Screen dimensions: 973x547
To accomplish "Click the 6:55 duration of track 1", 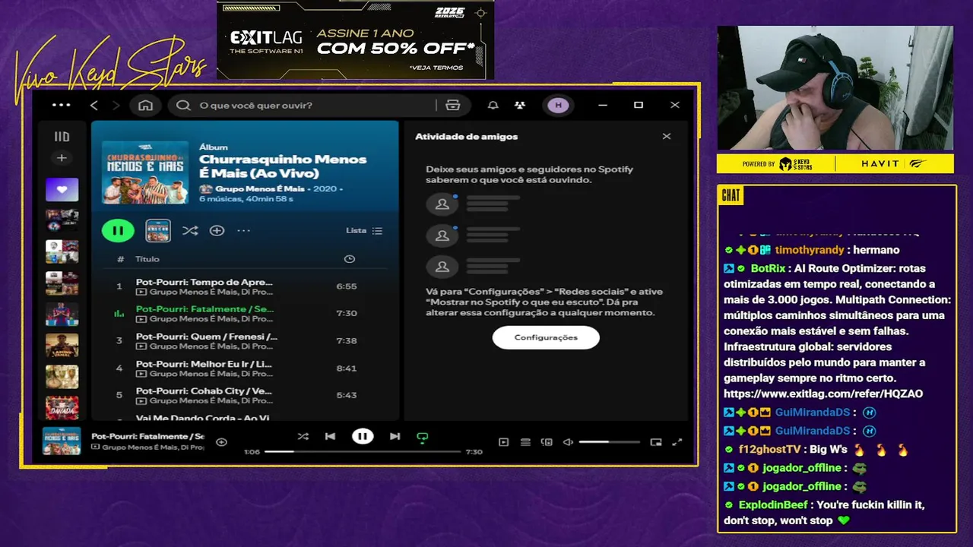I will click(x=346, y=286).
